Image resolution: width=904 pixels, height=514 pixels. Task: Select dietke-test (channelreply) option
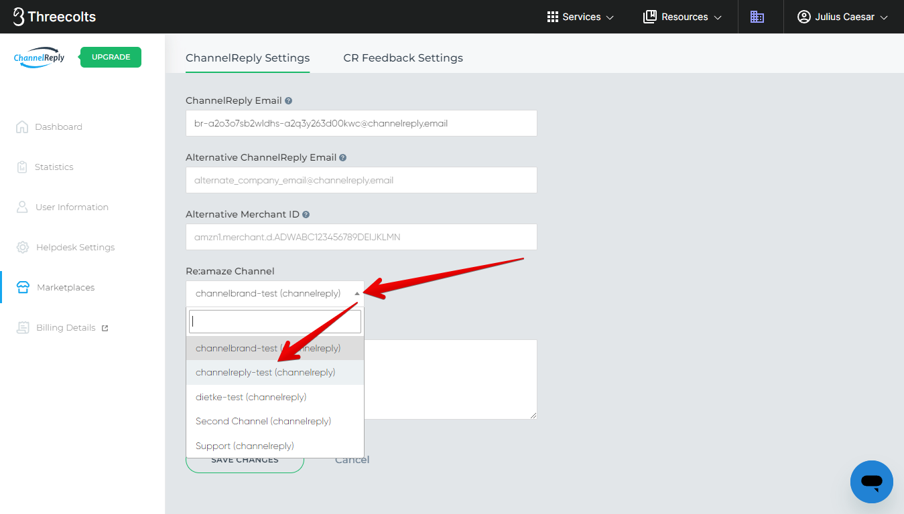point(275,397)
